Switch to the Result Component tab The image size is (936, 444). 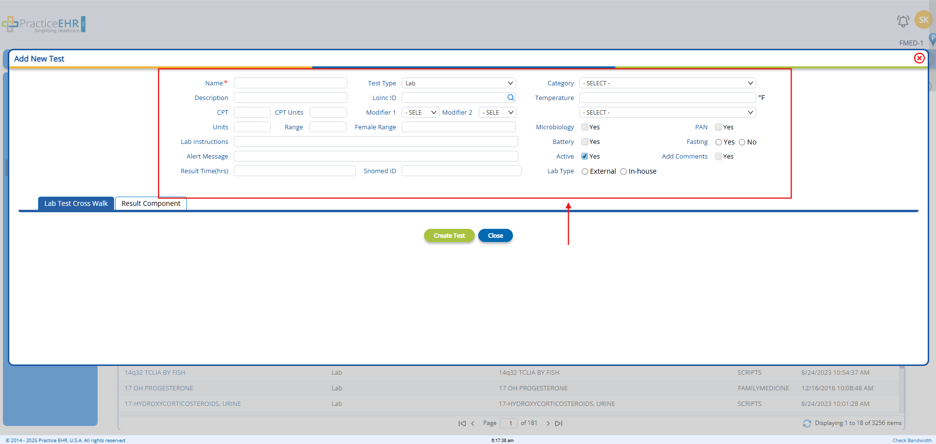coord(151,203)
